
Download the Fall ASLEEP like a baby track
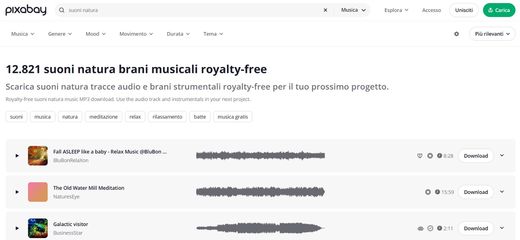tap(476, 156)
